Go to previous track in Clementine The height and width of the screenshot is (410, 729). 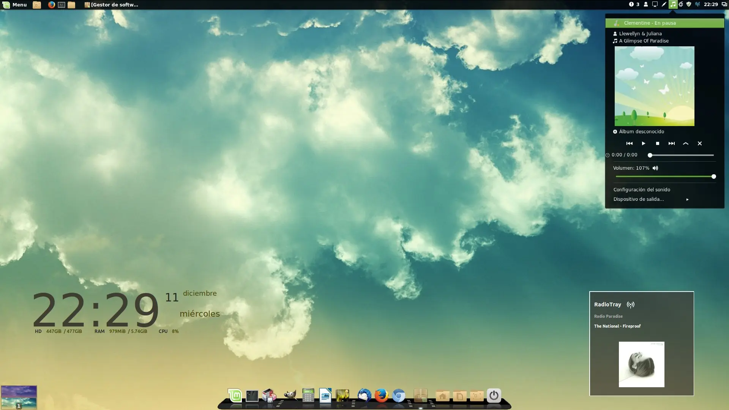[629, 143]
